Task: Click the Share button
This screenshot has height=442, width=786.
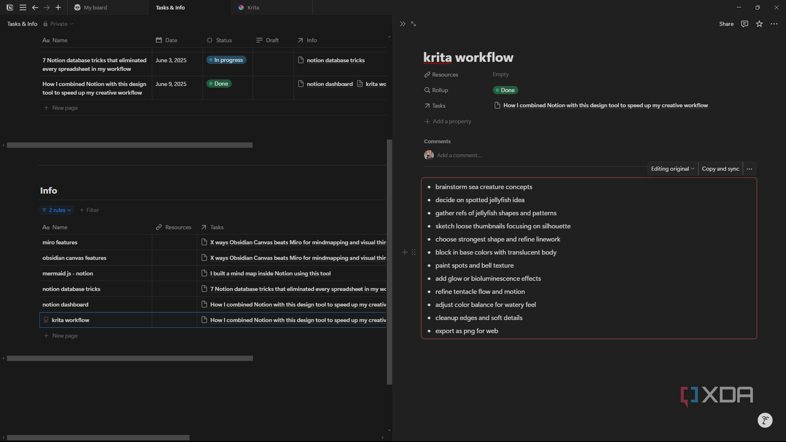Action: (726, 24)
